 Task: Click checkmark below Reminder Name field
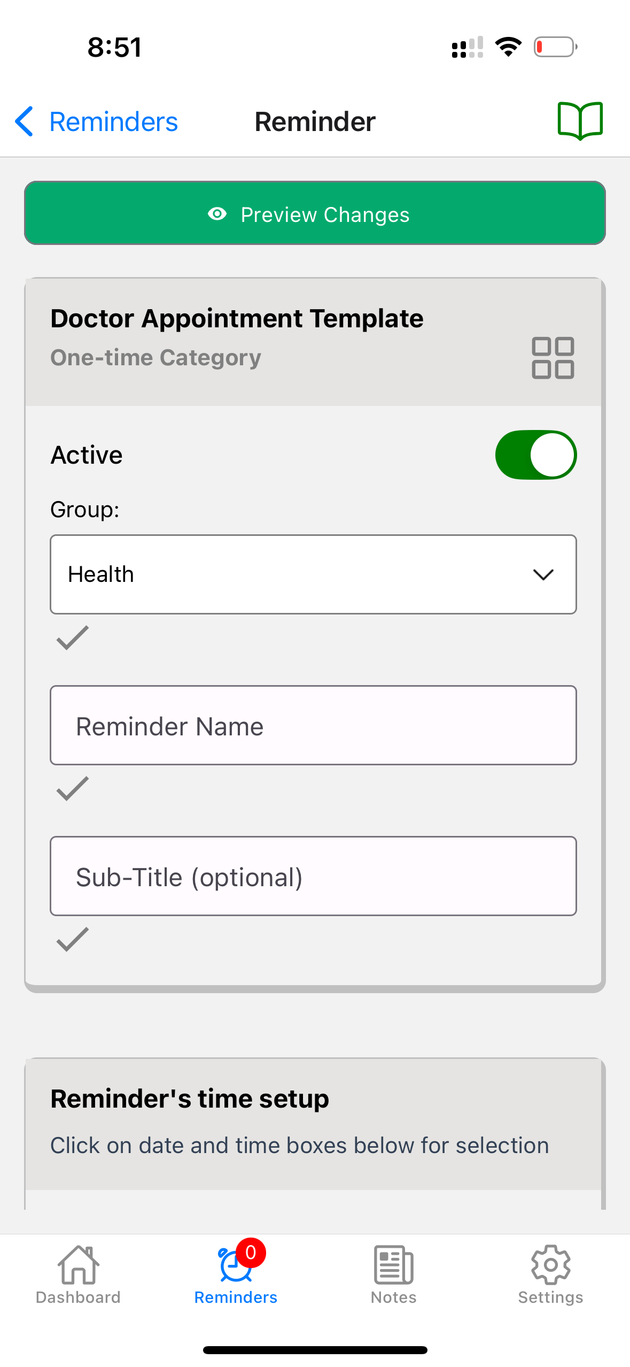[73, 788]
